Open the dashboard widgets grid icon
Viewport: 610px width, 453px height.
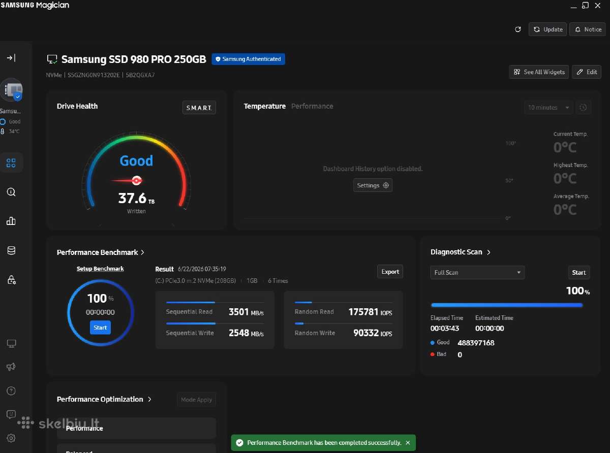pos(11,163)
